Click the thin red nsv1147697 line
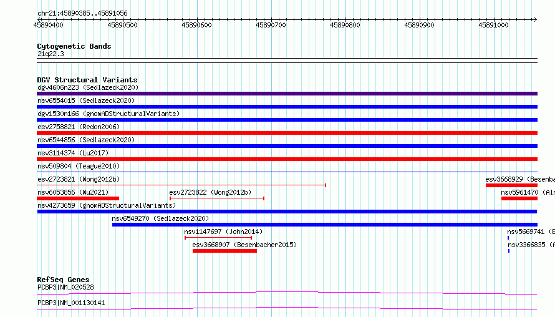The image size is (555, 317). (218, 238)
